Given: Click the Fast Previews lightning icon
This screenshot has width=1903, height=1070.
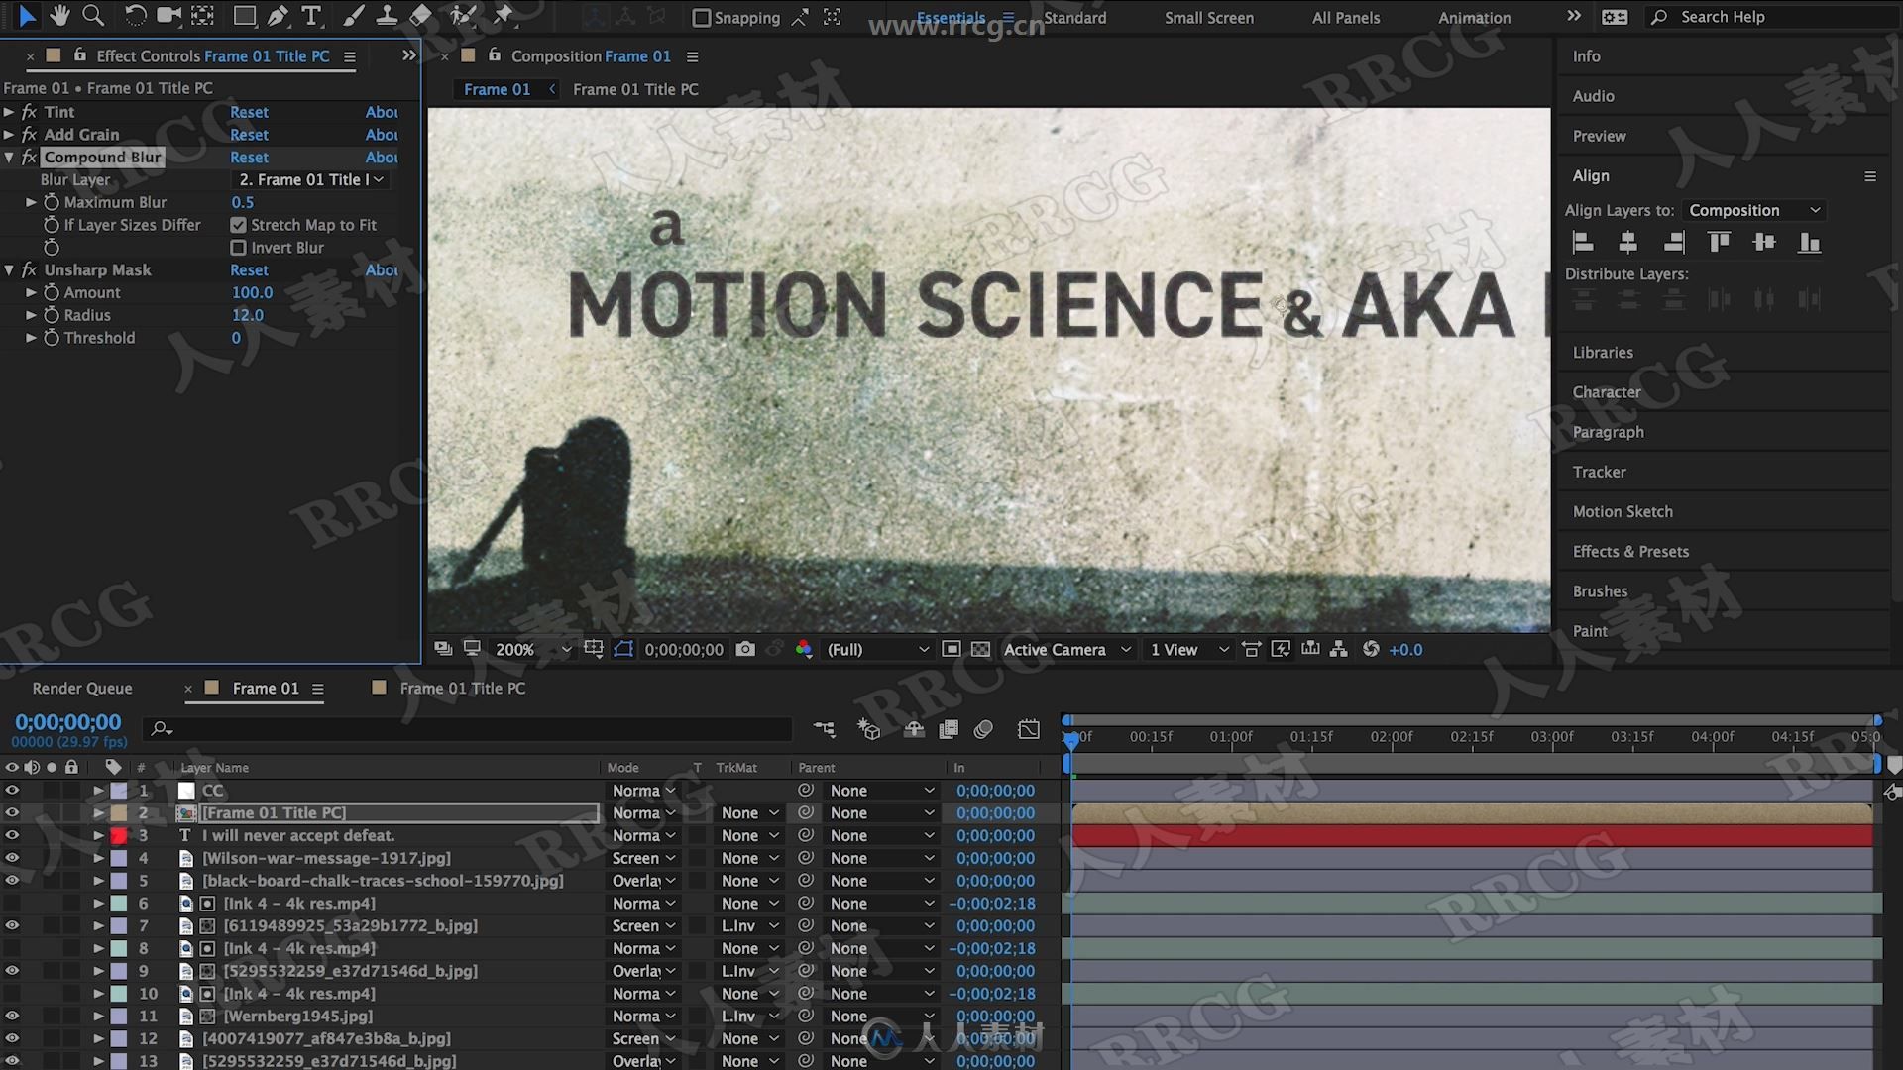Looking at the screenshot, I should pos(1281,649).
